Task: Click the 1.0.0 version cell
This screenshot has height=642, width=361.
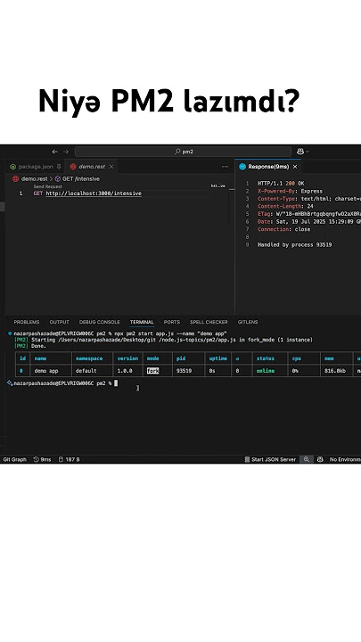Action: 125,371
